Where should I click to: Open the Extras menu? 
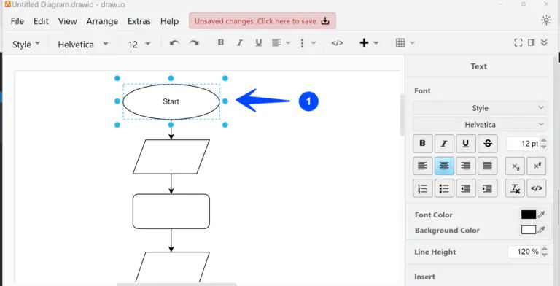pyautogui.click(x=139, y=21)
